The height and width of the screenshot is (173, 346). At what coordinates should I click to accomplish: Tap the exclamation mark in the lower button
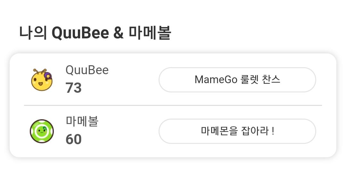point(273,131)
